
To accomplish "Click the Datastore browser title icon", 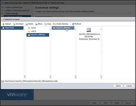I will [x=3, y=19].
